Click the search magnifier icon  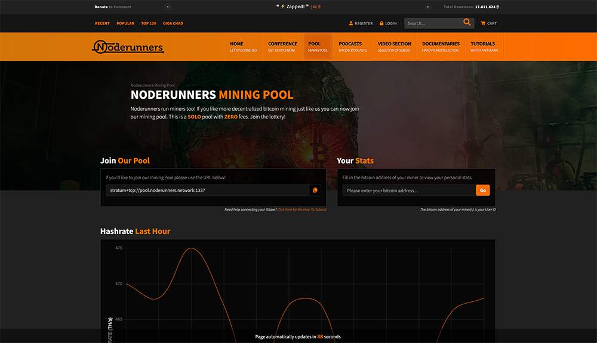pos(467,23)
